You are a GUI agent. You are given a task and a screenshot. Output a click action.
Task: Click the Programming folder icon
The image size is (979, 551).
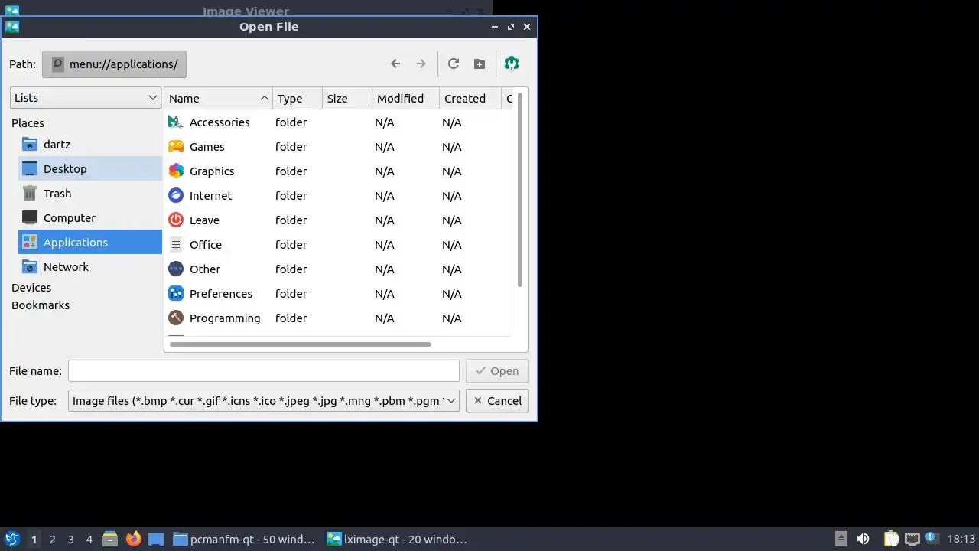pyautogui.click(x=176, y=318)
